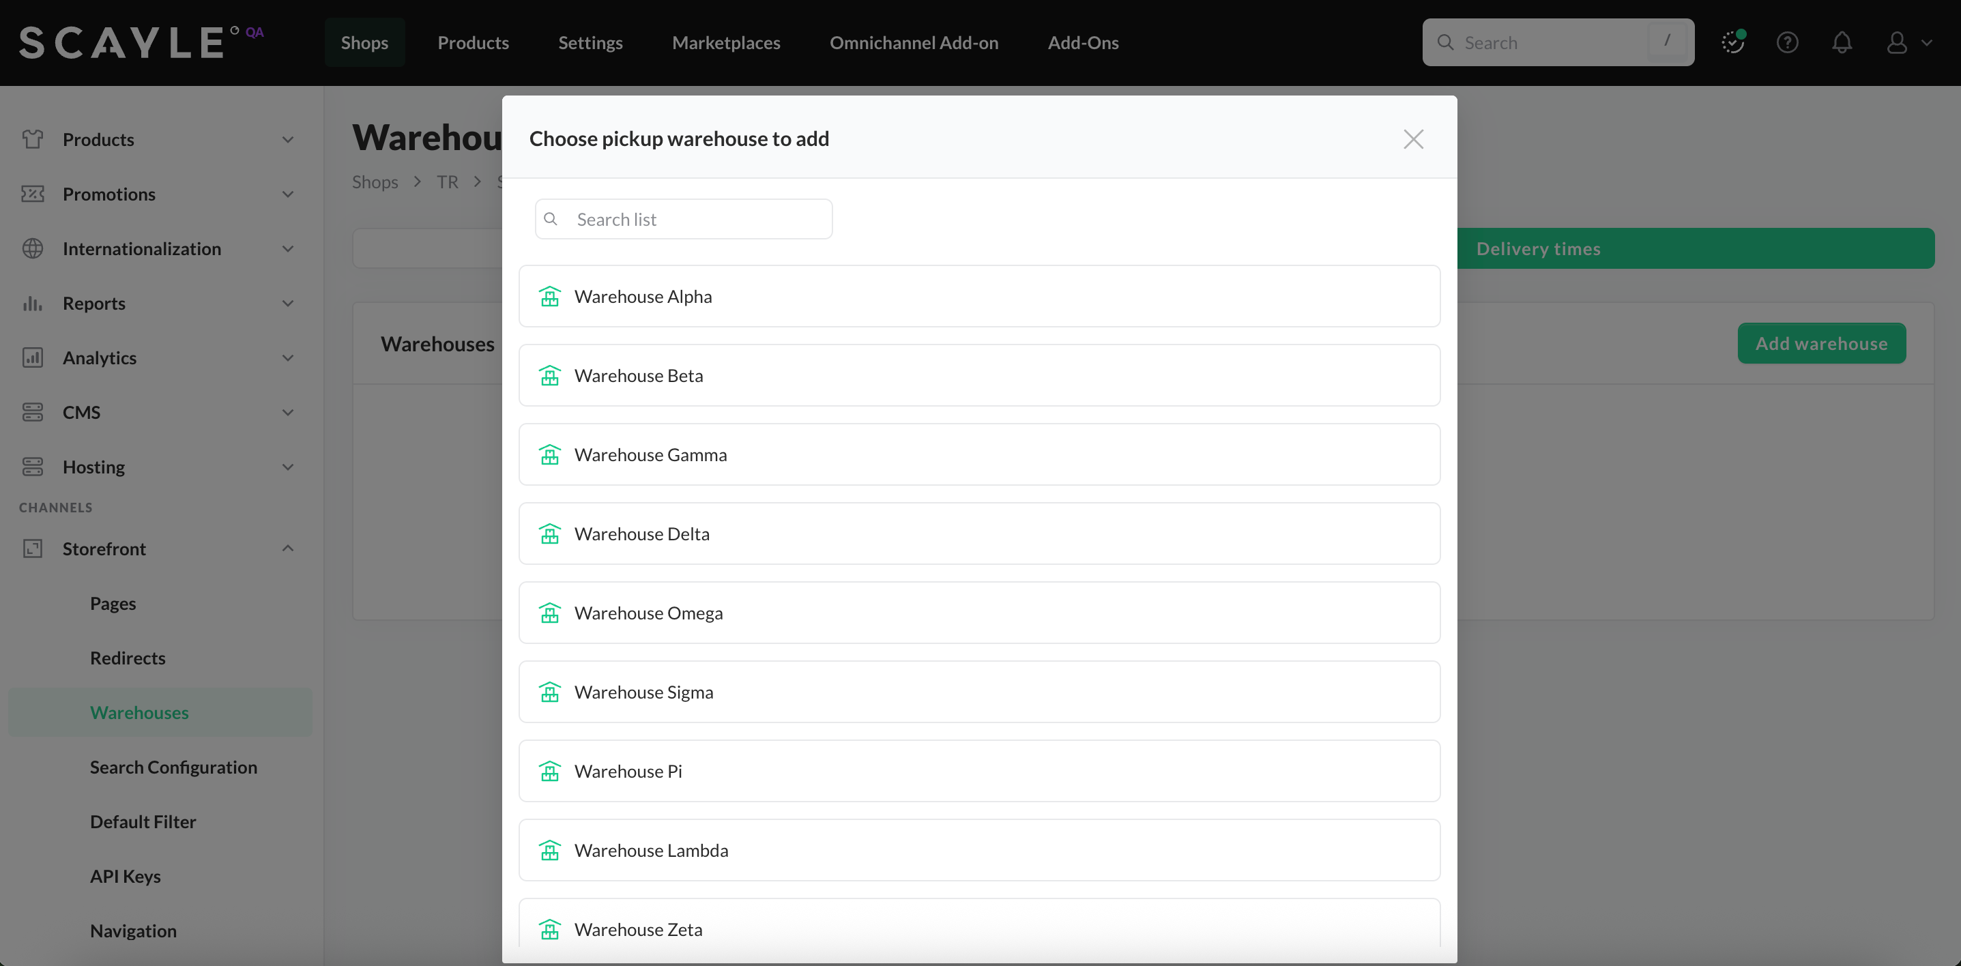This screenshot has height=966, width=1961.
Task: Expand the Reports sidebar section
Action: pos(288,304)
